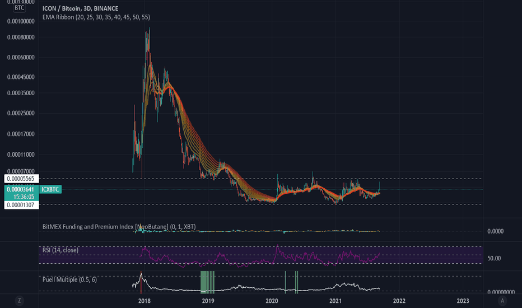
Task: Click the RSI 50.00 scale value
Action: coord(494,258)
